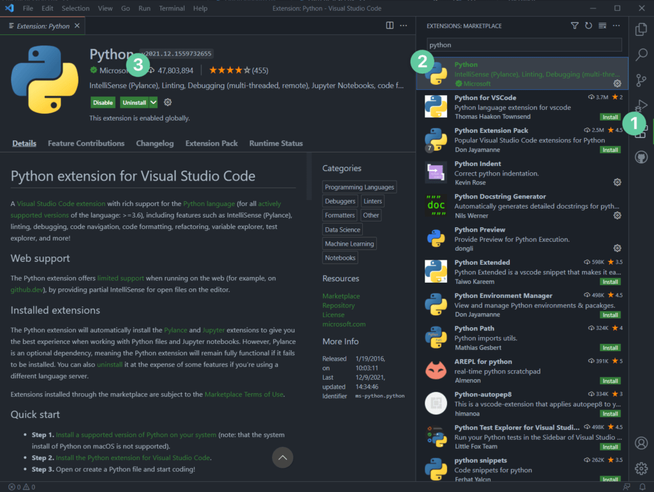
Task: Open Views and More Actions in Extensions panel
Action: [616, 26]
